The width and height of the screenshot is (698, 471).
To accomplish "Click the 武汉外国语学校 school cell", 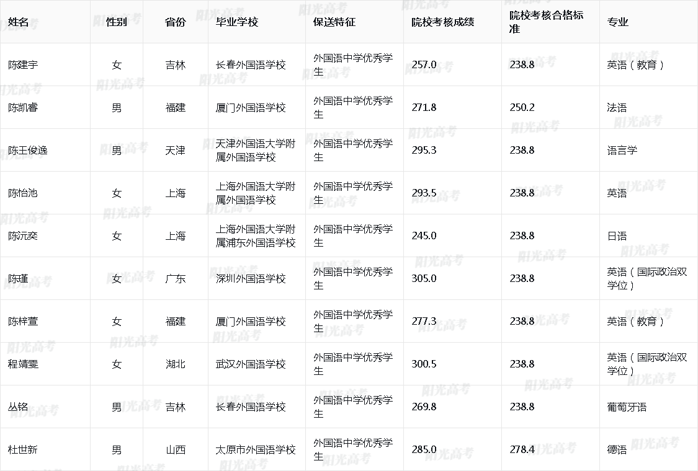I will 251,364.
